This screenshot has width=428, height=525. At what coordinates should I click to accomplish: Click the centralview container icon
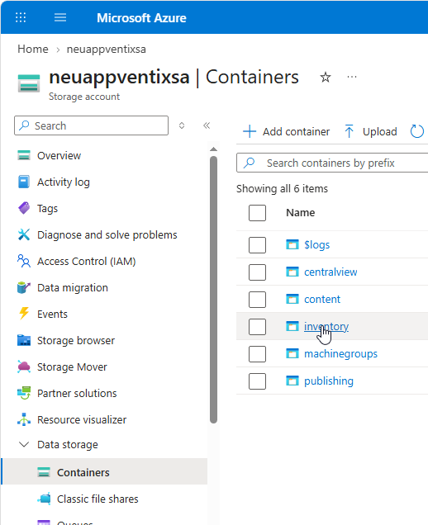[x=292, y=272]
